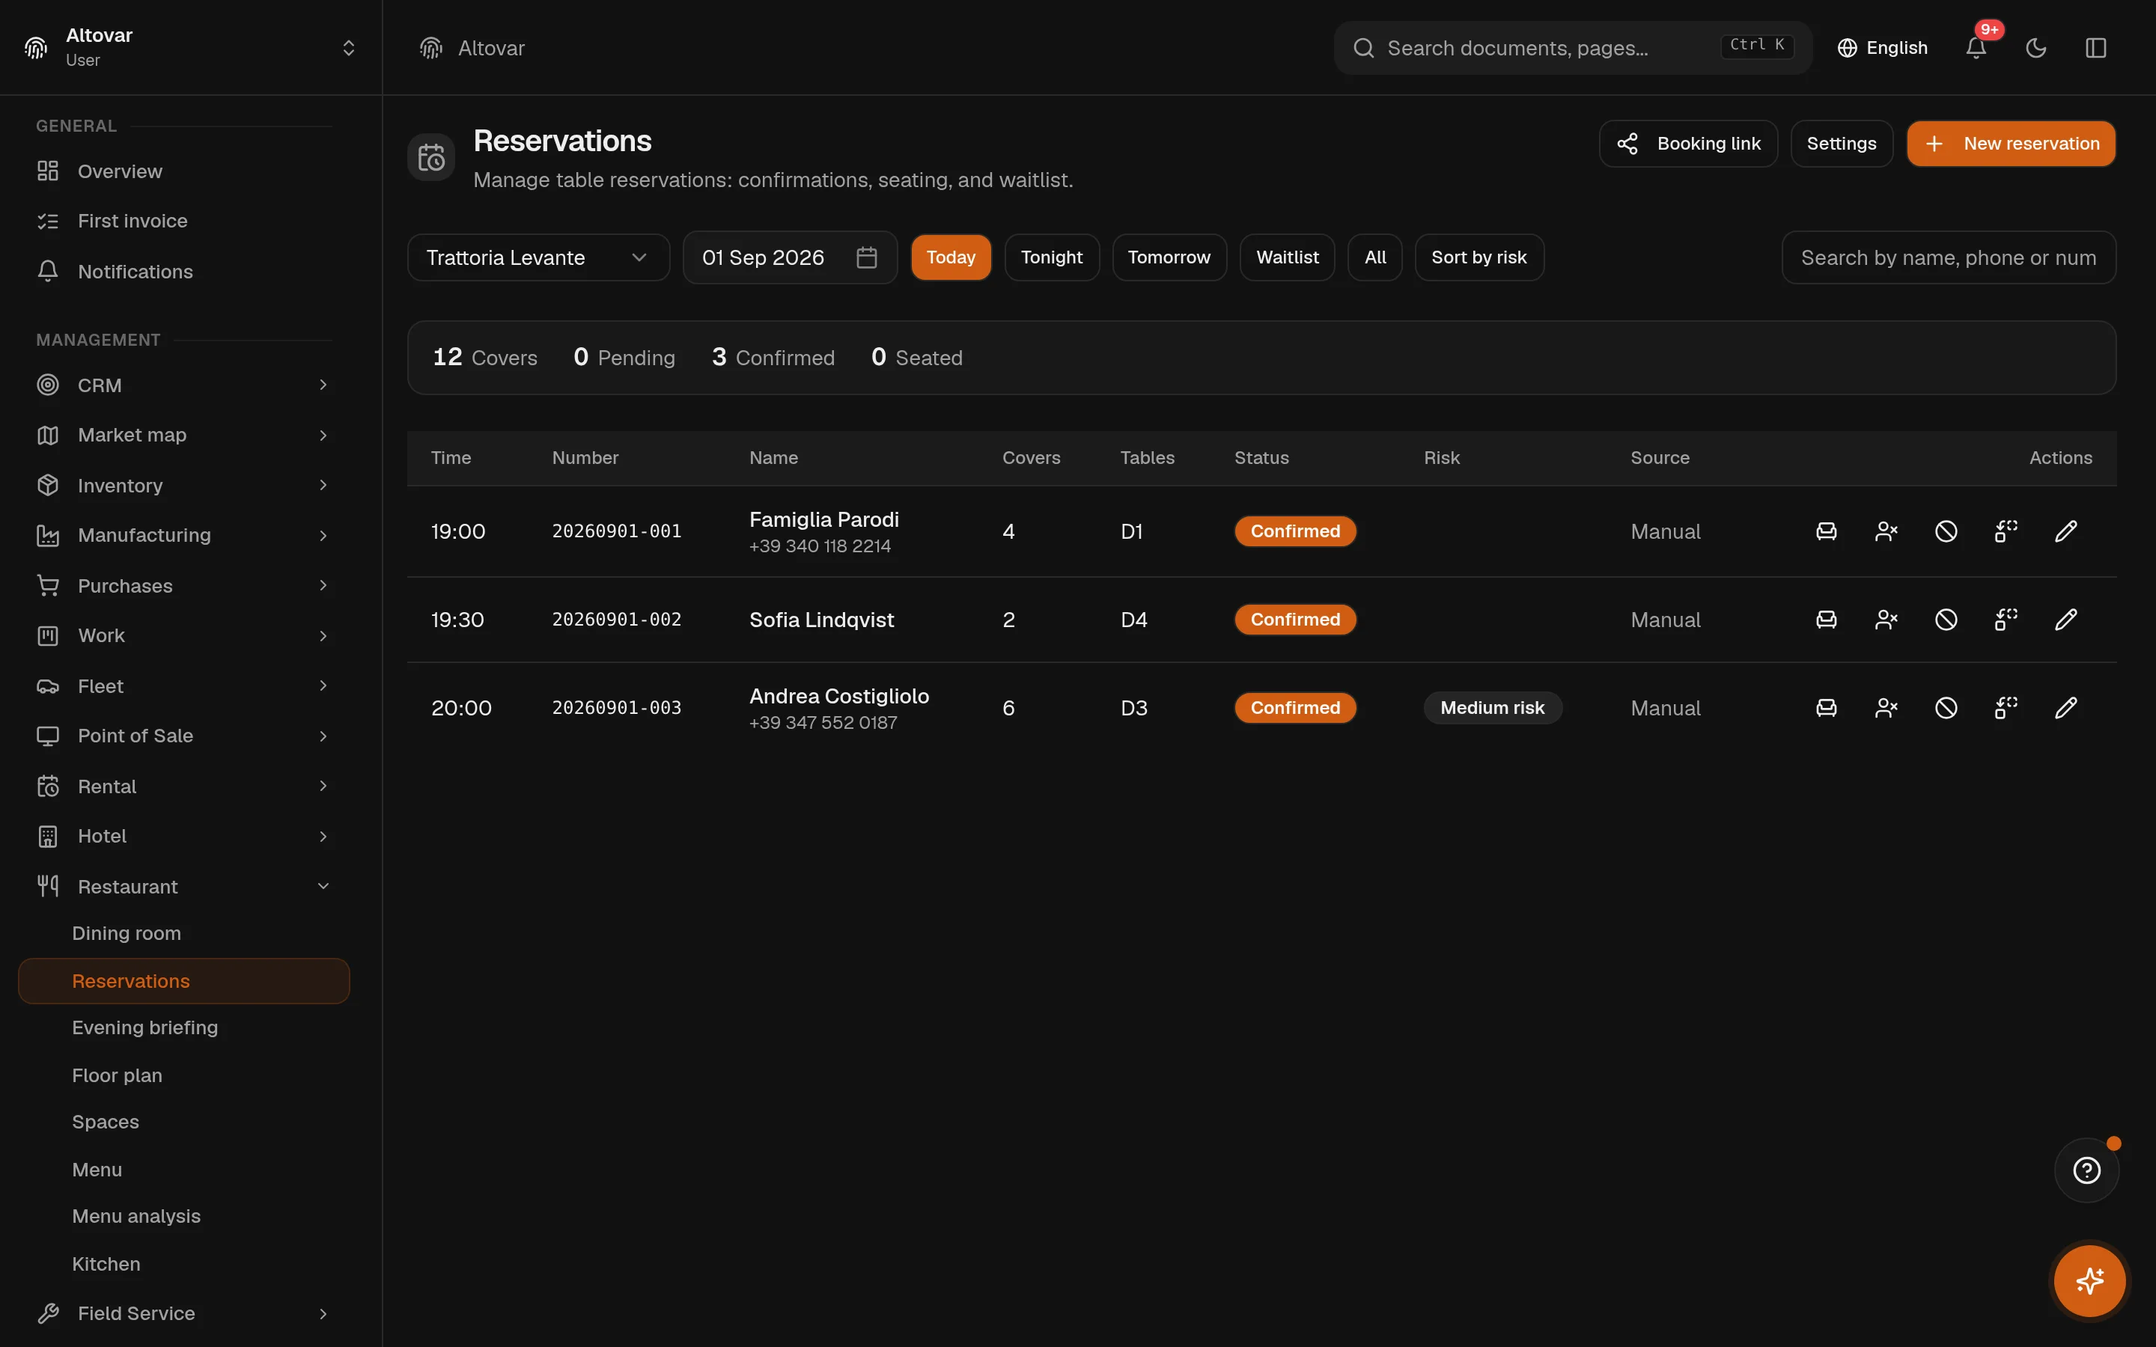This screenshot has height=1347, width=2156.
Task: Cancel Sofia Lindqvist's reservation
Action: [x=1946, y=619]
